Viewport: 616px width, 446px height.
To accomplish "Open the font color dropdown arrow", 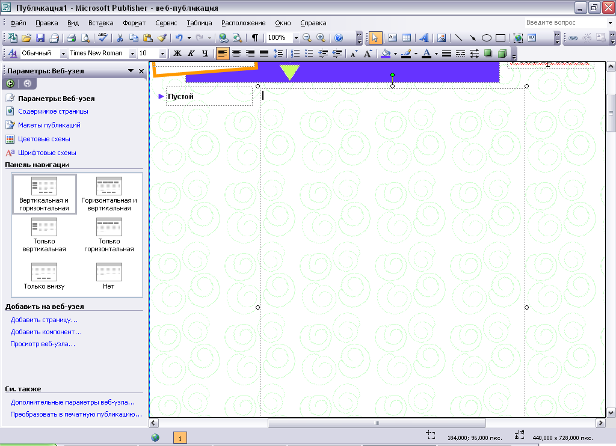I will (436, 53).
